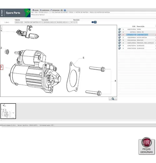Click the Filtros ativos text
This screenshot has height=163, width=156.
tap(38, 15)
